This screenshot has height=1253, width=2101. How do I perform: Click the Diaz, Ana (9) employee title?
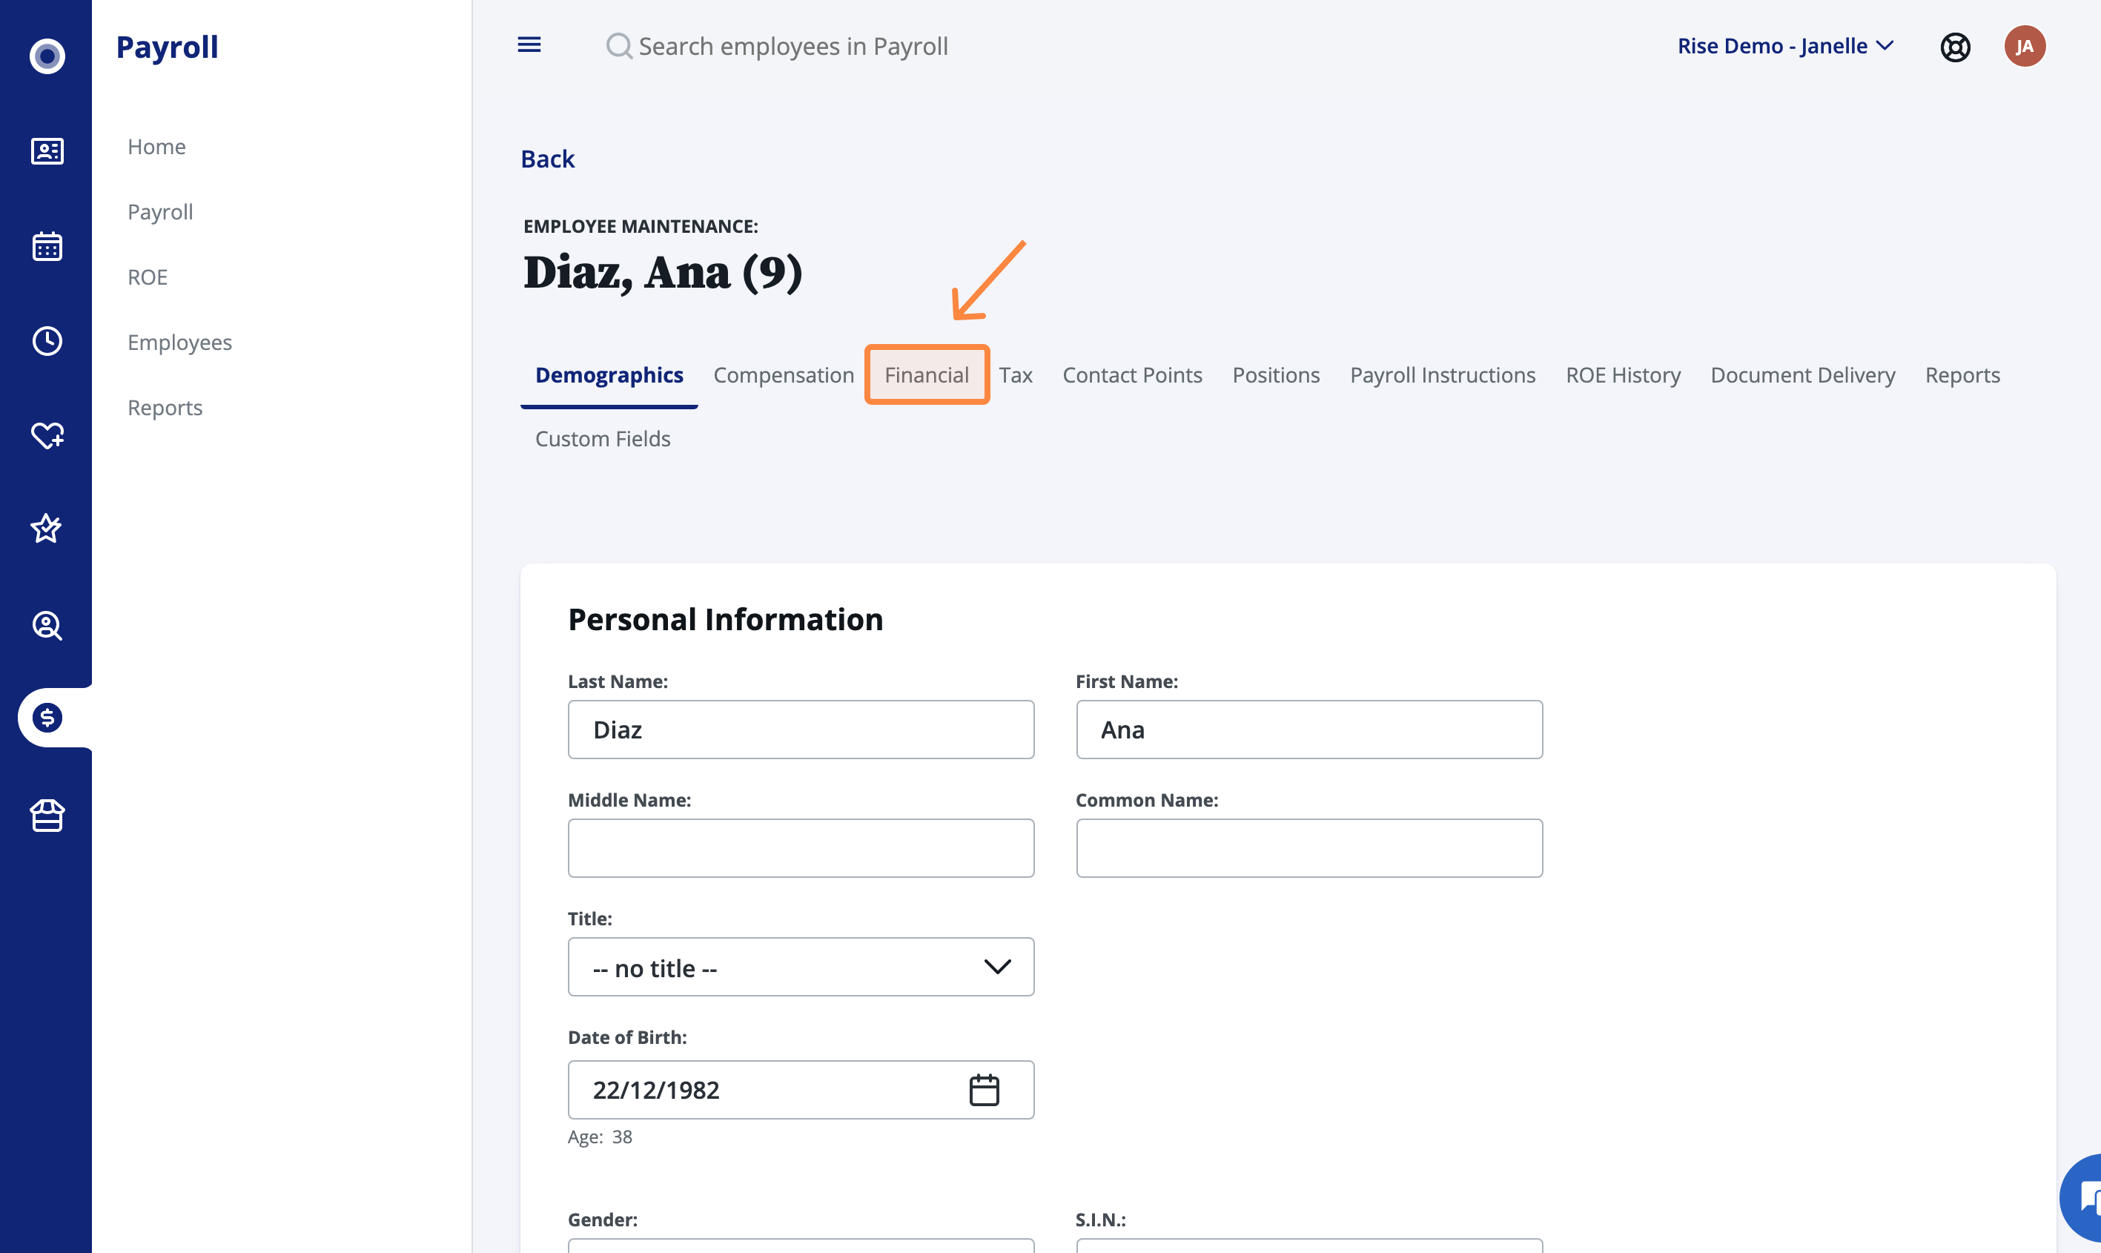[x=663, y=272]
